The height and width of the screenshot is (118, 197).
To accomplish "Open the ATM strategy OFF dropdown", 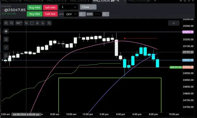I will coord(71,14).
